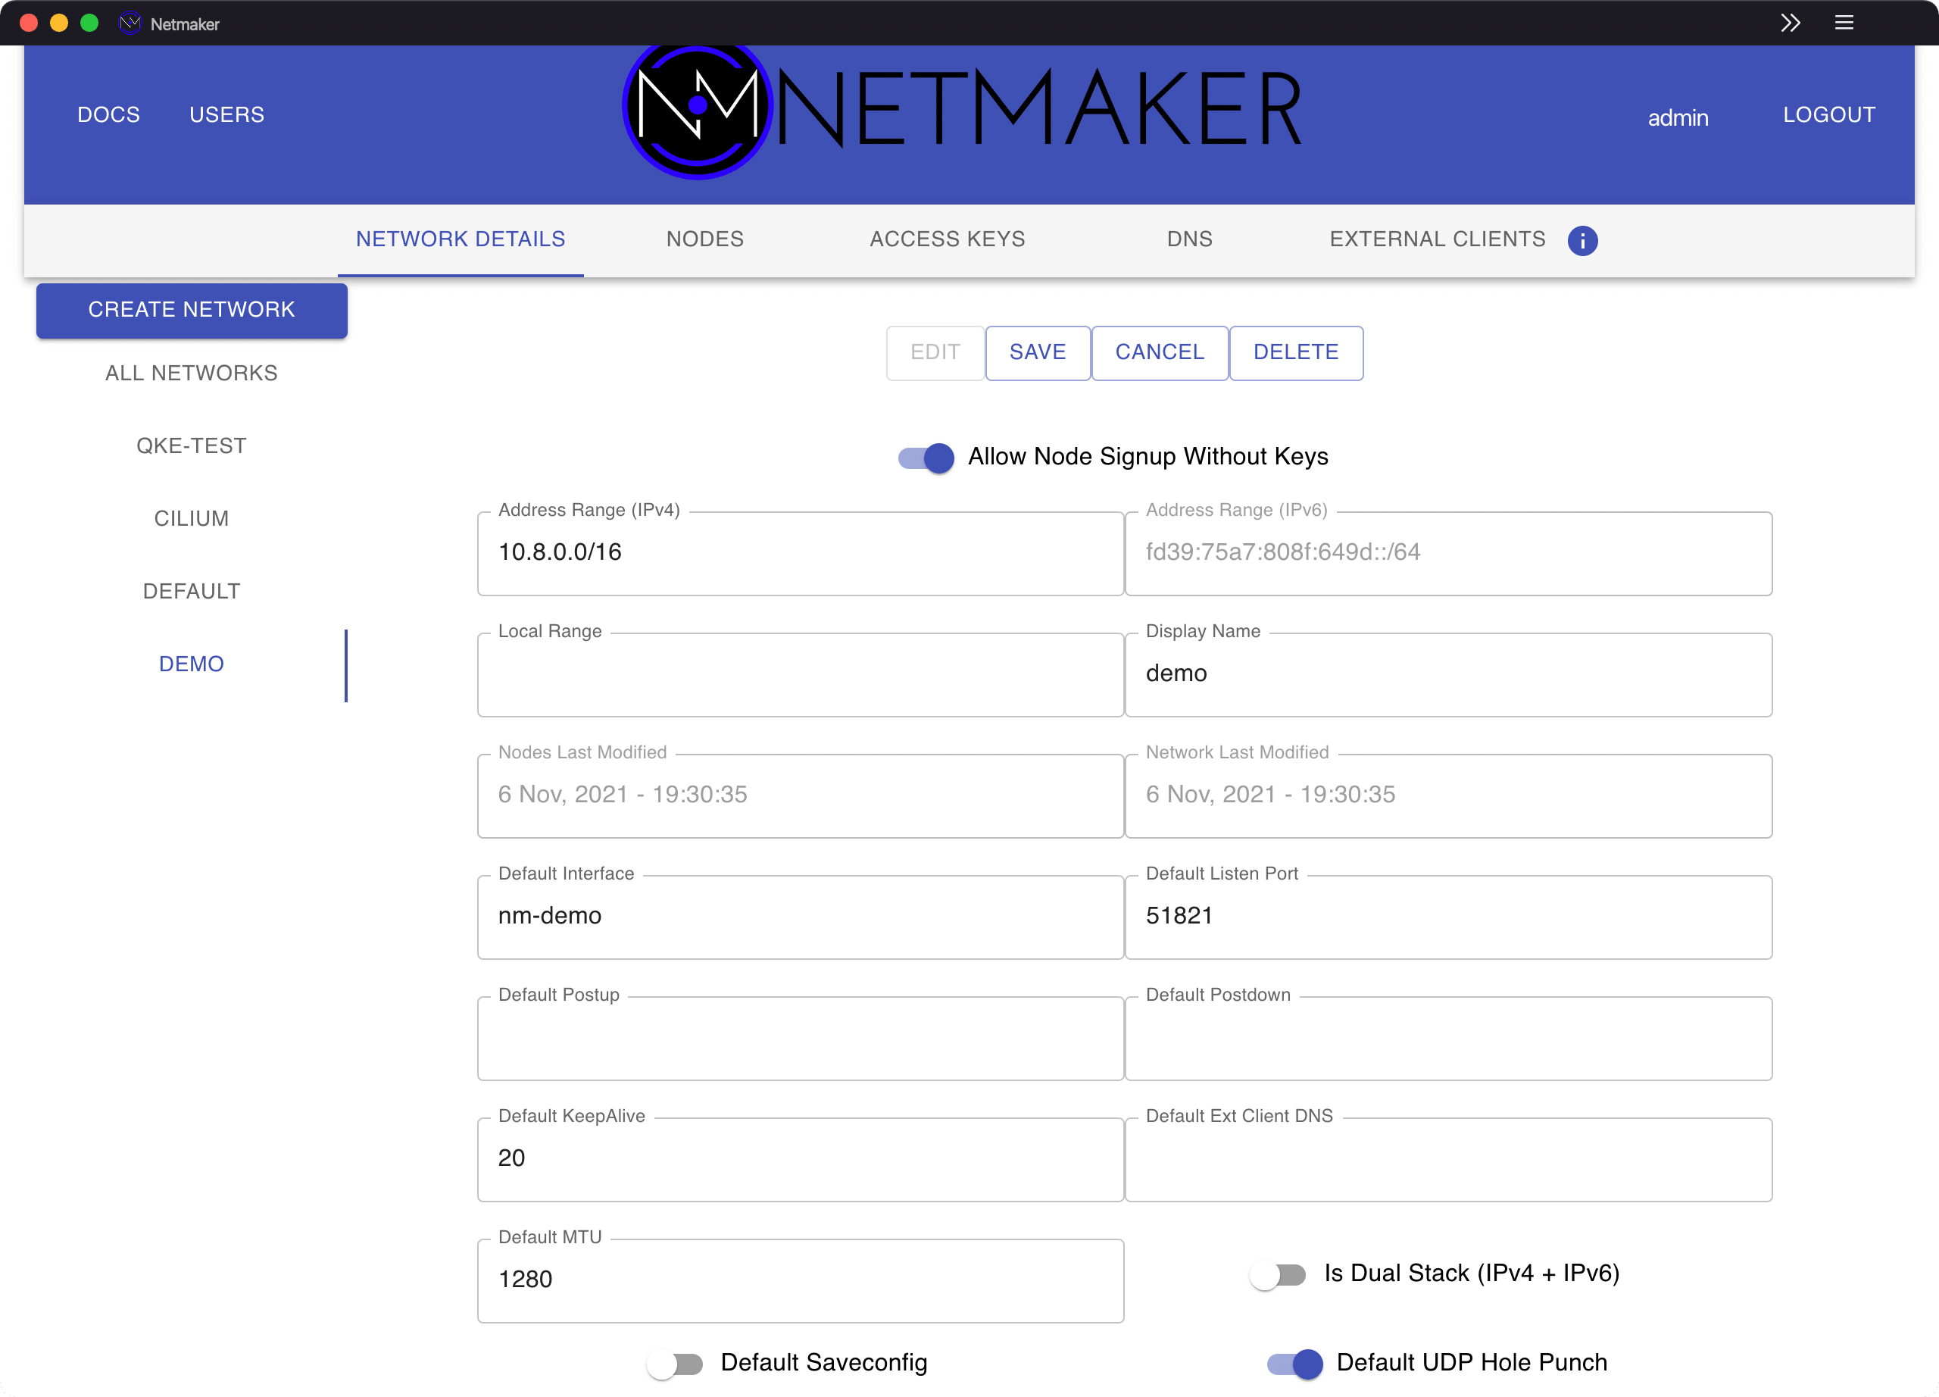
Task: Select the DEMO network in the sidebar
Action: tap(191, 664)
